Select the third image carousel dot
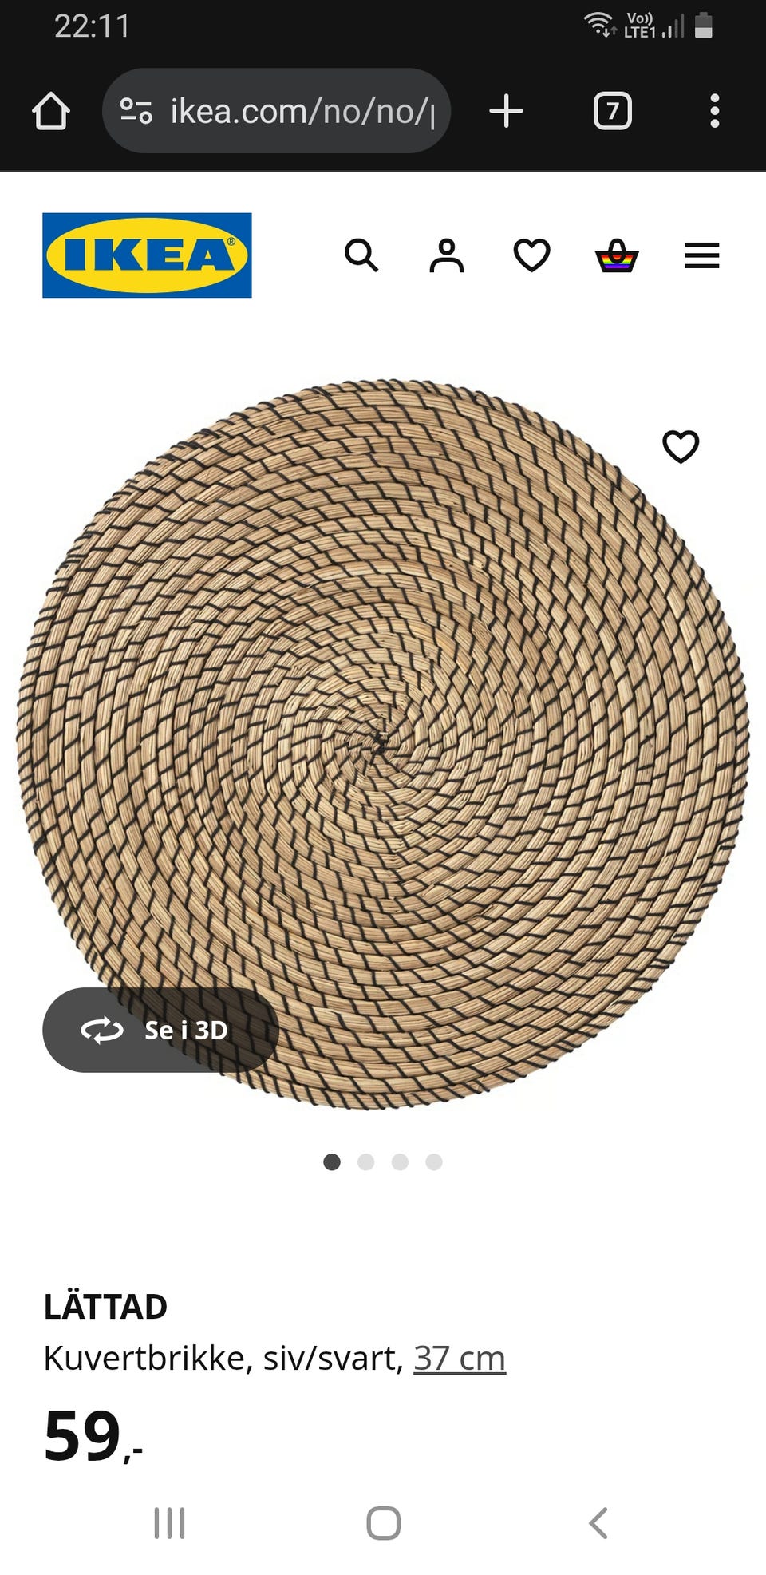 click(400, 1161)
